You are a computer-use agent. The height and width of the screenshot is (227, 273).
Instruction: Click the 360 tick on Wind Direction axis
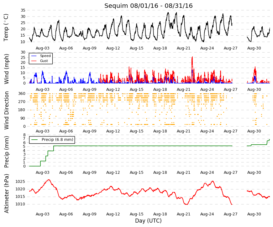22,94
